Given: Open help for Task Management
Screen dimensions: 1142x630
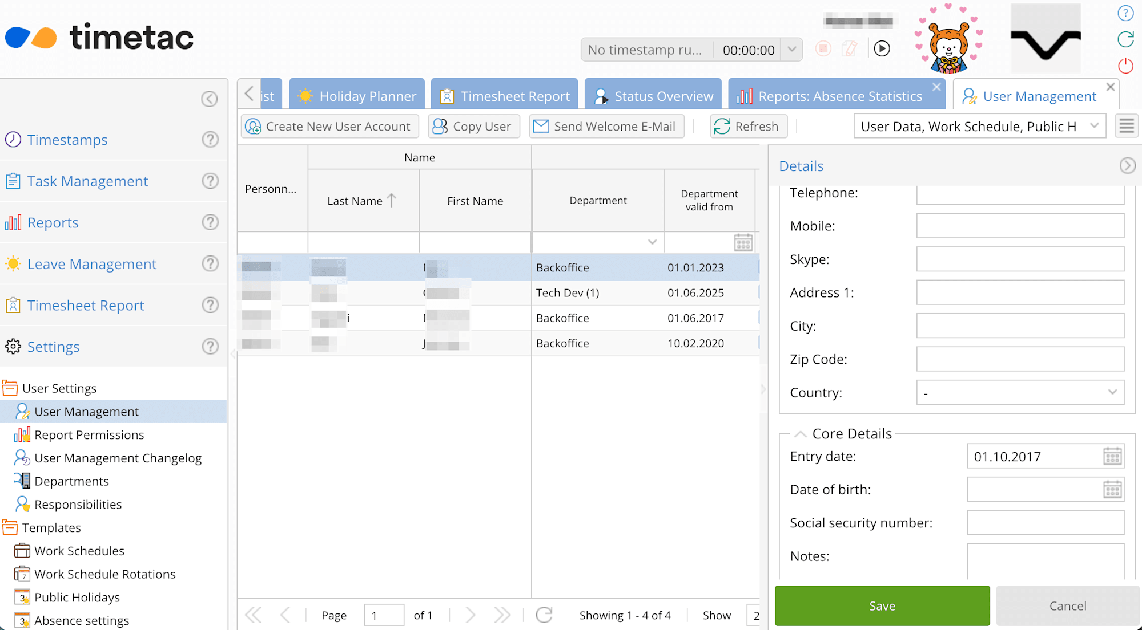Looking at the screenshot, I should coord(210,181).
